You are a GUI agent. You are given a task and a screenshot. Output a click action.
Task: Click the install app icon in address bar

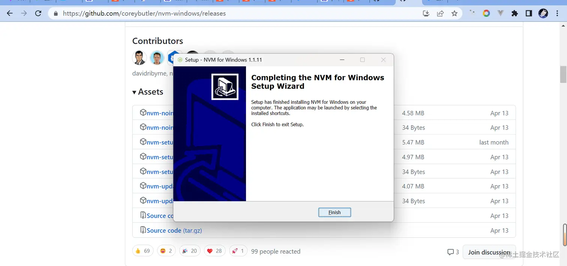tap(426, 13)
